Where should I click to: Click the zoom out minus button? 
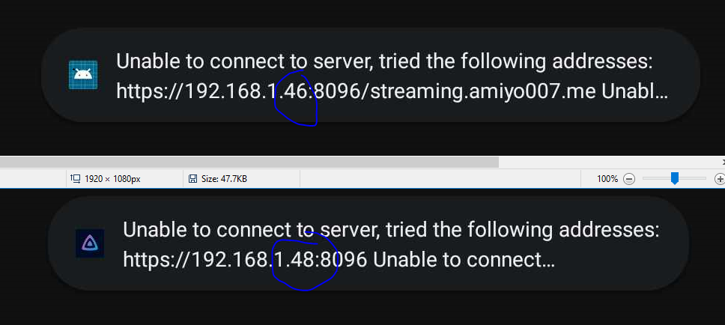[x=629, y=179]
